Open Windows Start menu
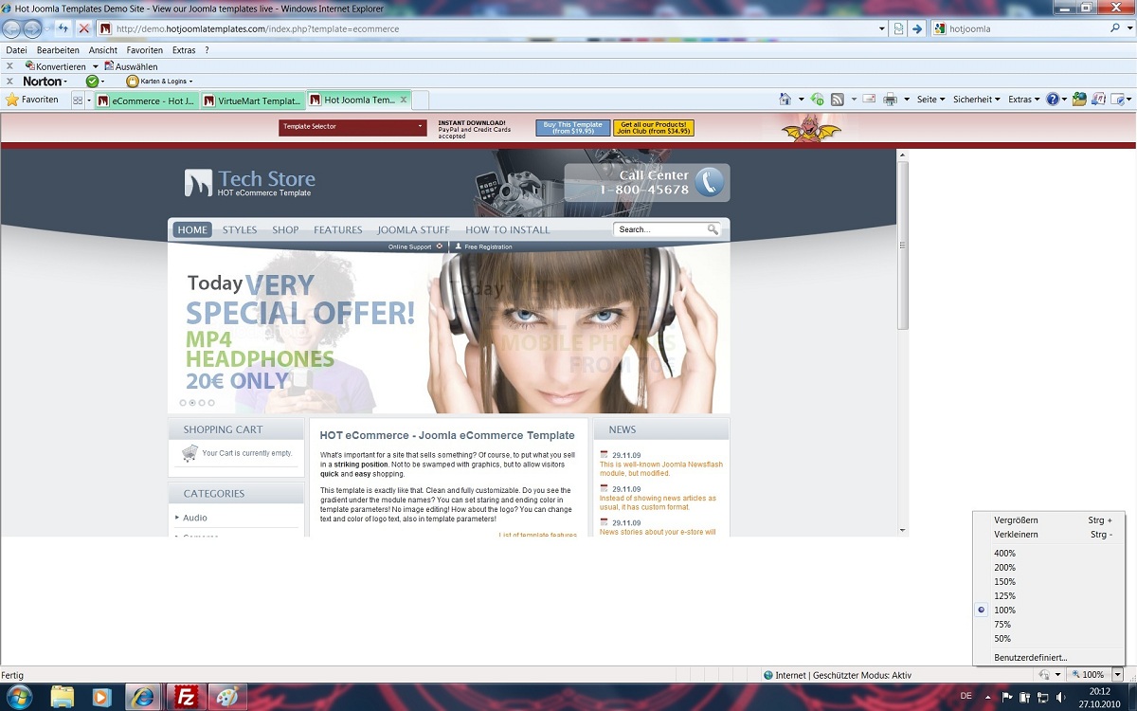Viewport: 1137px width, 711px height. (x=18, y=697)
